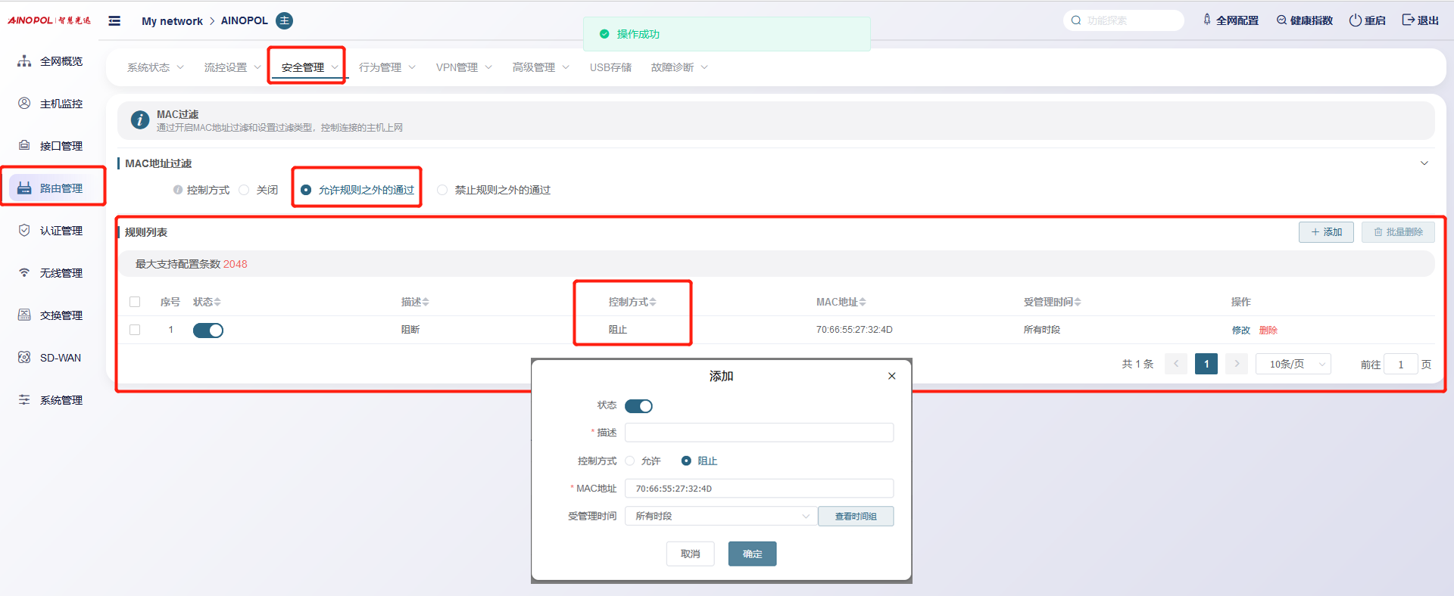
Task: Open 健康指数 health index icon
Action: (1281, 20)
